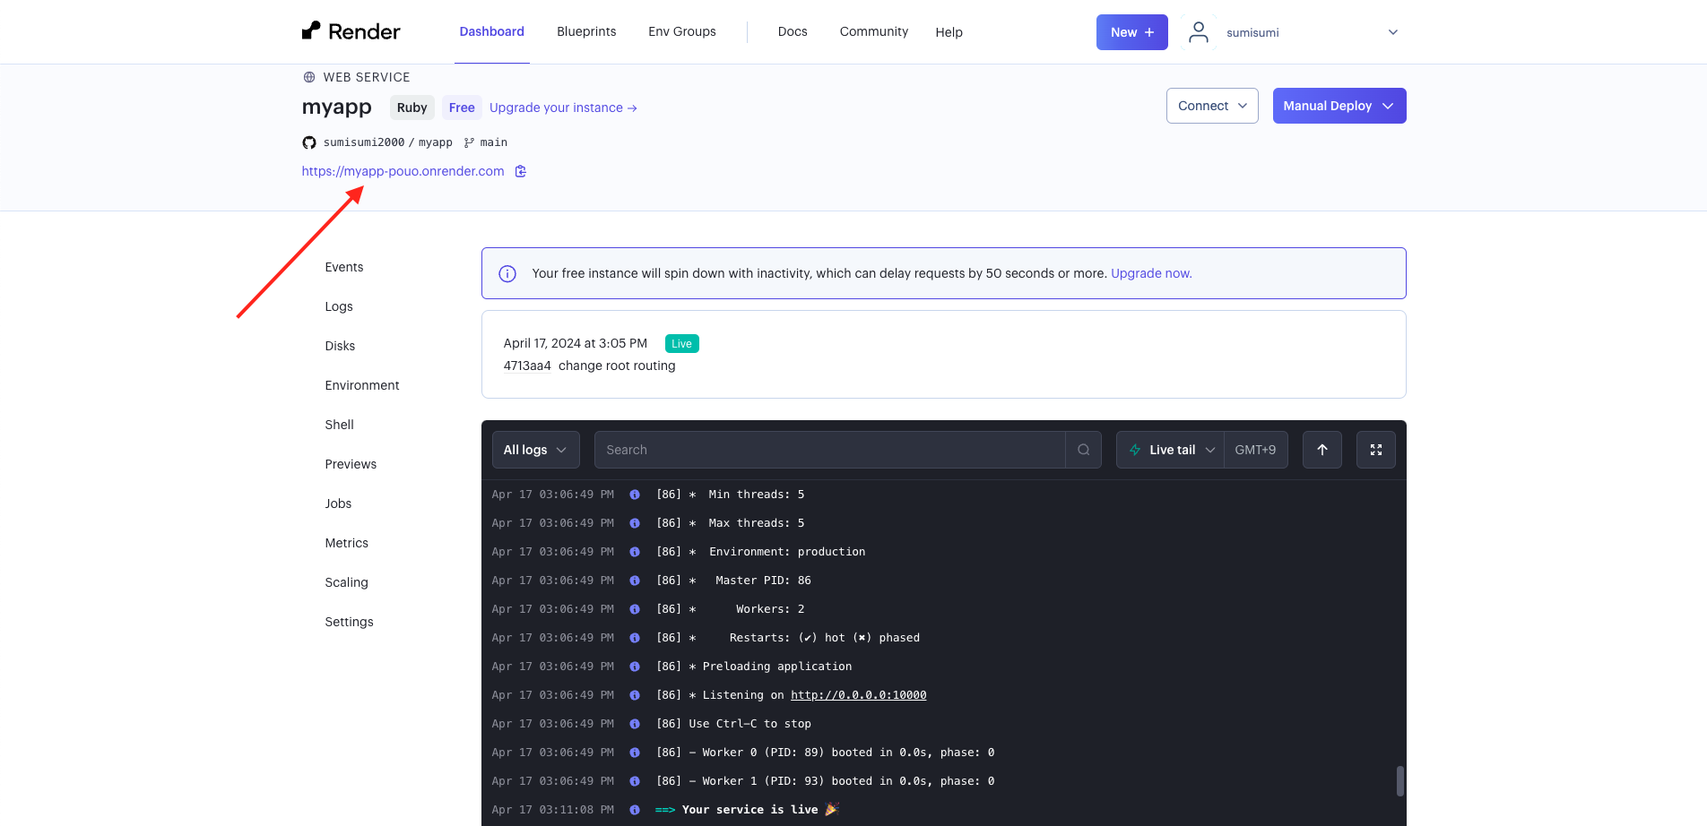The height and width of the screenshot is (826, 1707).
Task: Click the main branch link
Action: tap(493, 142)
